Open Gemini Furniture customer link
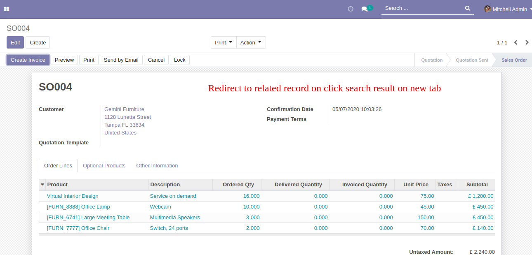 (124, 109)
